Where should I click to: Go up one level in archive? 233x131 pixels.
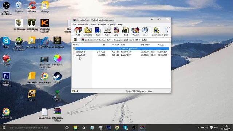[75, 40]
